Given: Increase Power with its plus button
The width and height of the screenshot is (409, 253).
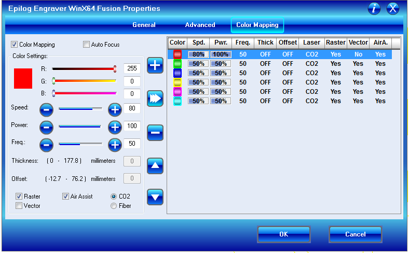Looking at the screenshot, I should tap(115, 127).
